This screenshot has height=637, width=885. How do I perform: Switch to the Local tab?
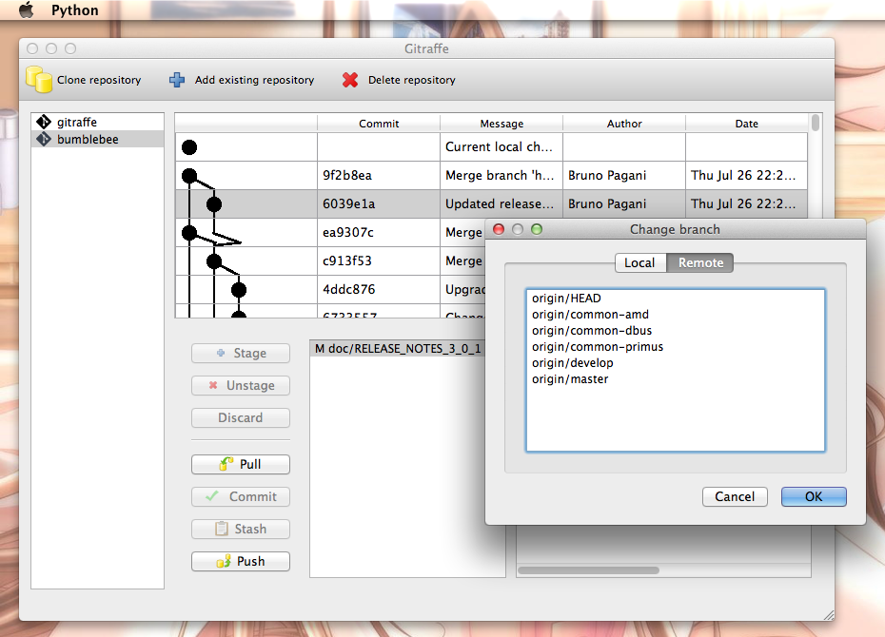coord(640,262)
